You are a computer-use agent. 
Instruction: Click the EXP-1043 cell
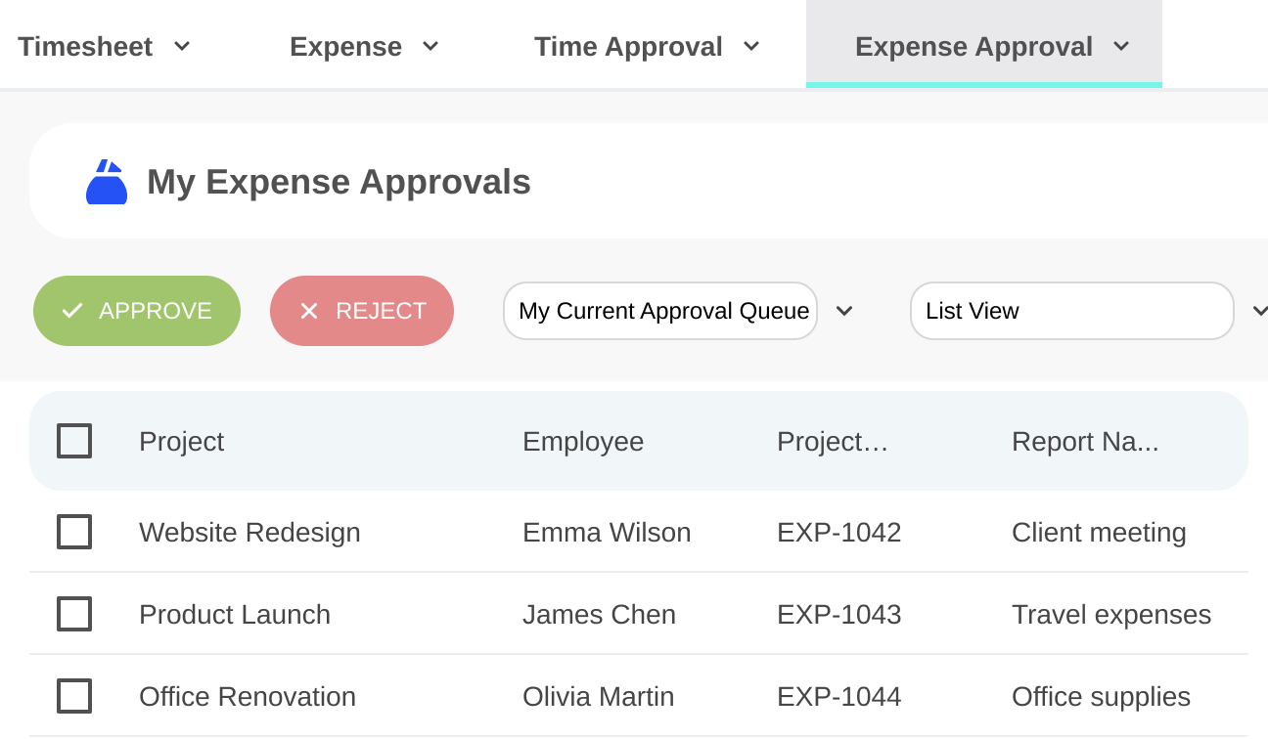point(839,614)
